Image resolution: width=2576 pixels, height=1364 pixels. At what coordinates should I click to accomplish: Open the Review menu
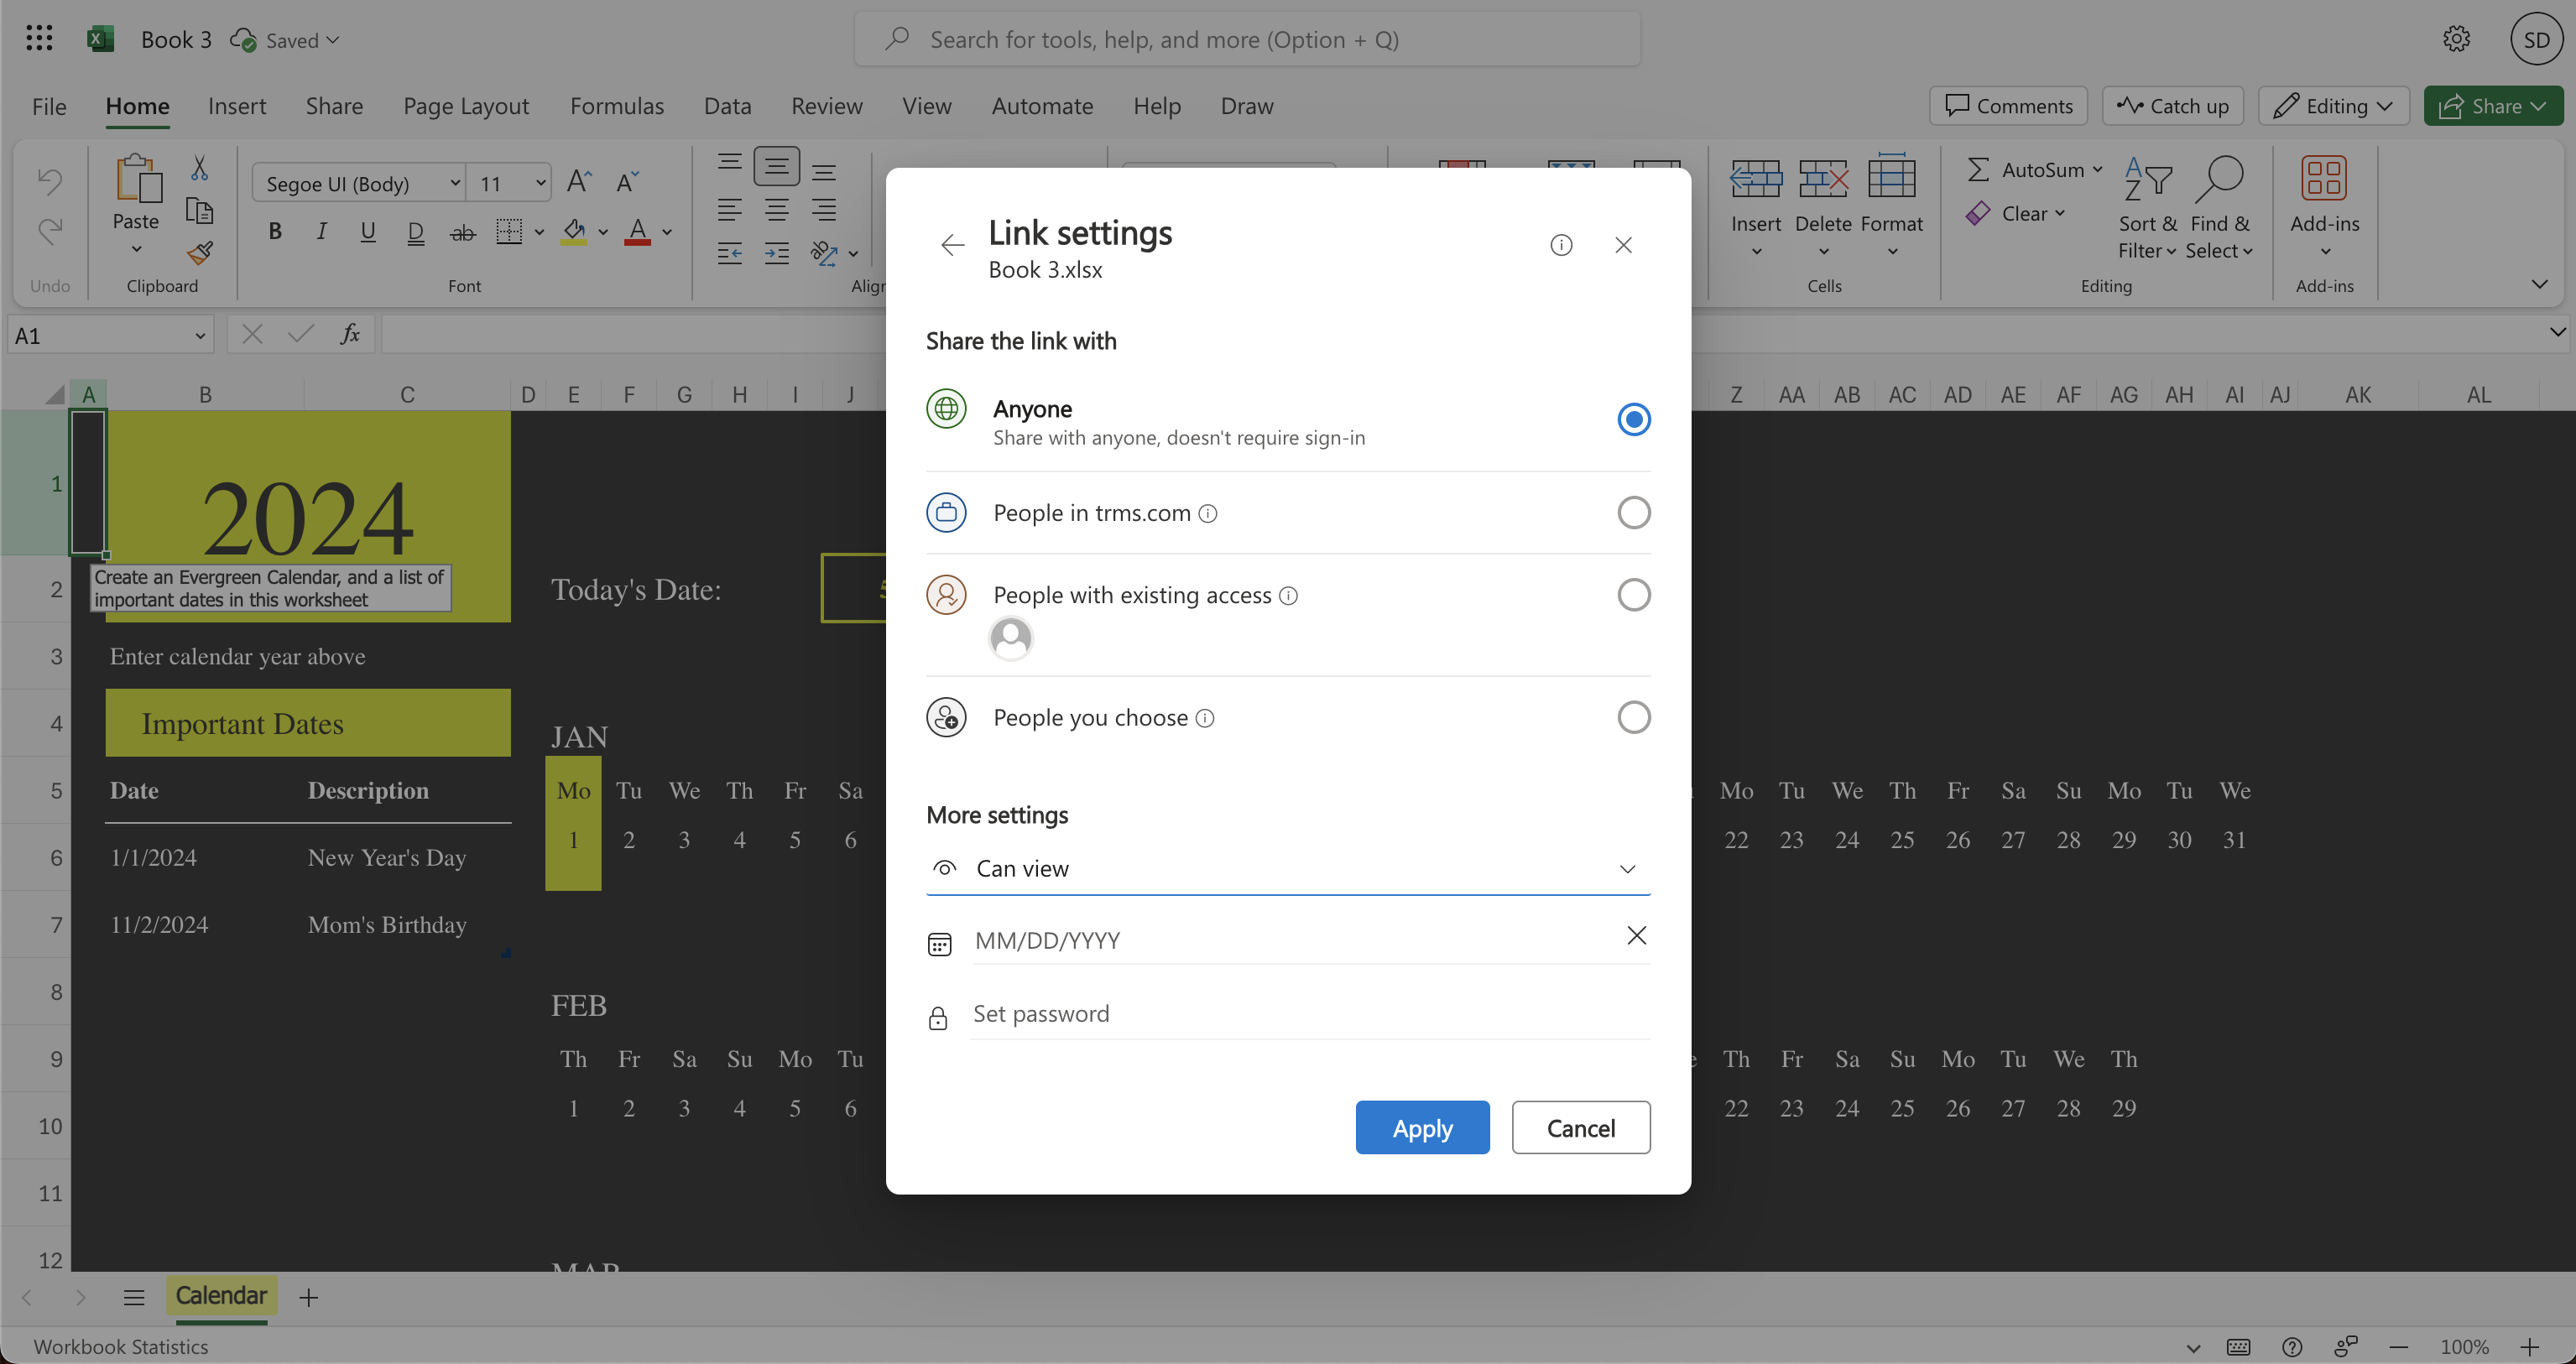(x=826, y=105)
